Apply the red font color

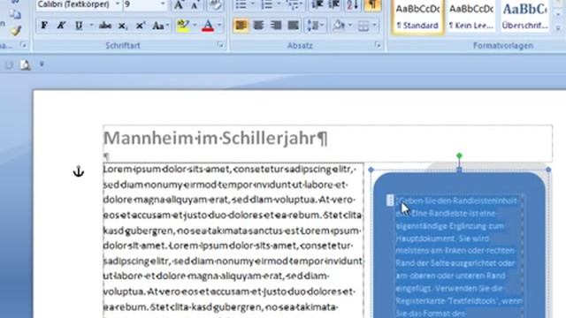click(x=208, y=26)
